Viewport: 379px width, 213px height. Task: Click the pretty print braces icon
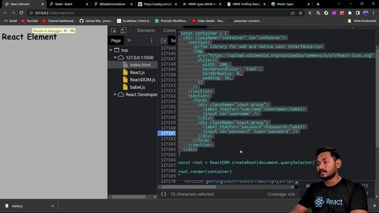tap(163, 194)
